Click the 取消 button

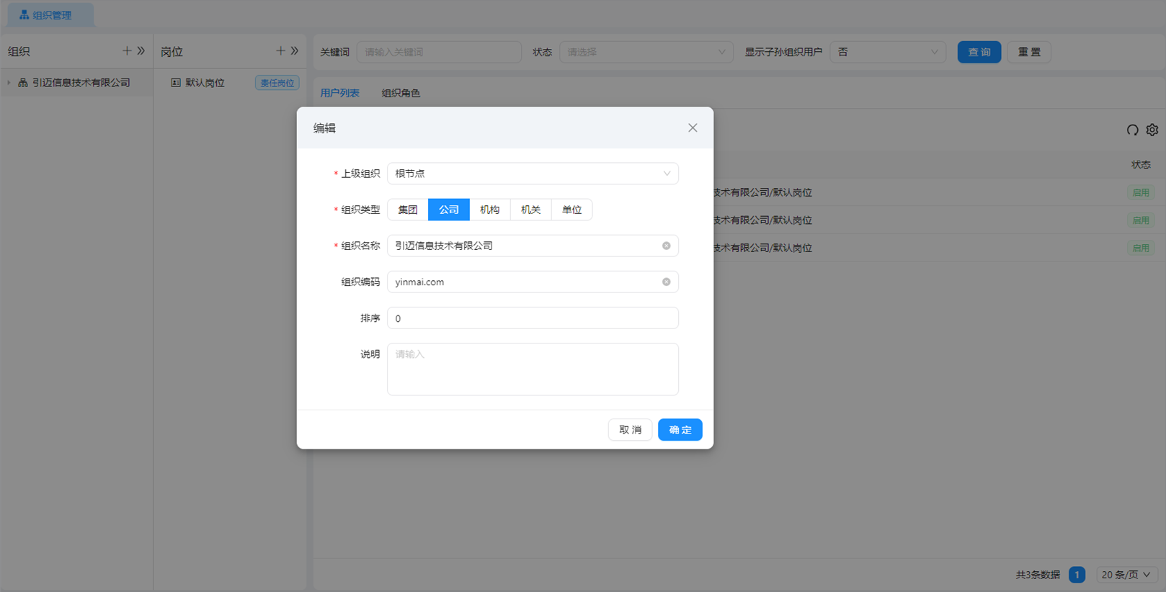630,430
